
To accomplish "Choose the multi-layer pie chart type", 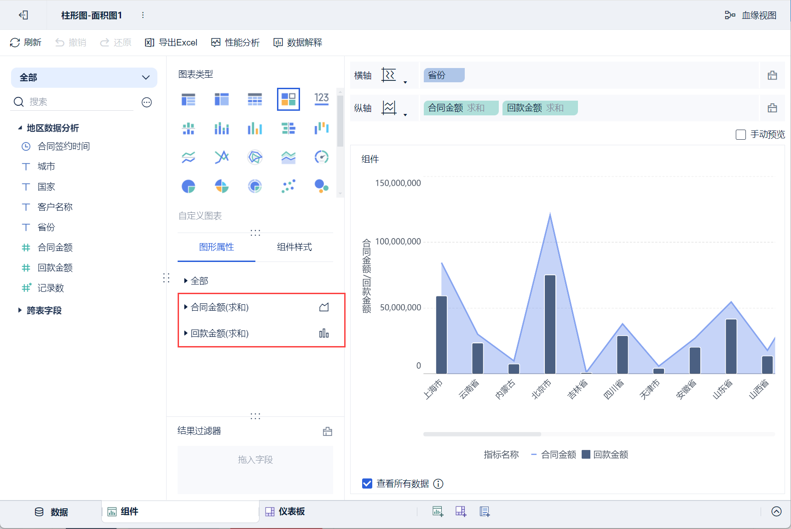I will point(255,186).
